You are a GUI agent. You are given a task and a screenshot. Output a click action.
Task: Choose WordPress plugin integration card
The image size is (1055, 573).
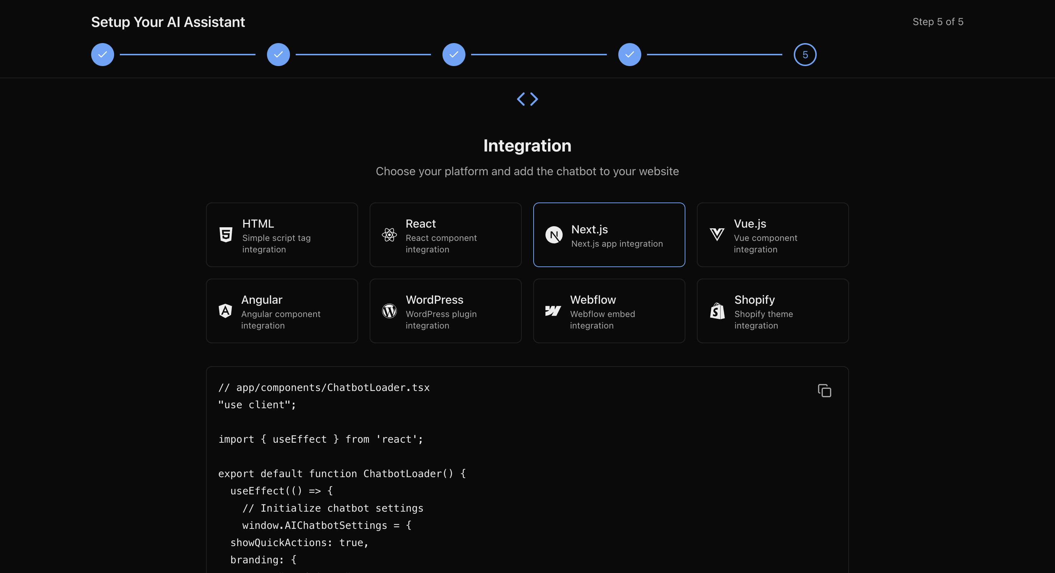(x=445, y=311)
